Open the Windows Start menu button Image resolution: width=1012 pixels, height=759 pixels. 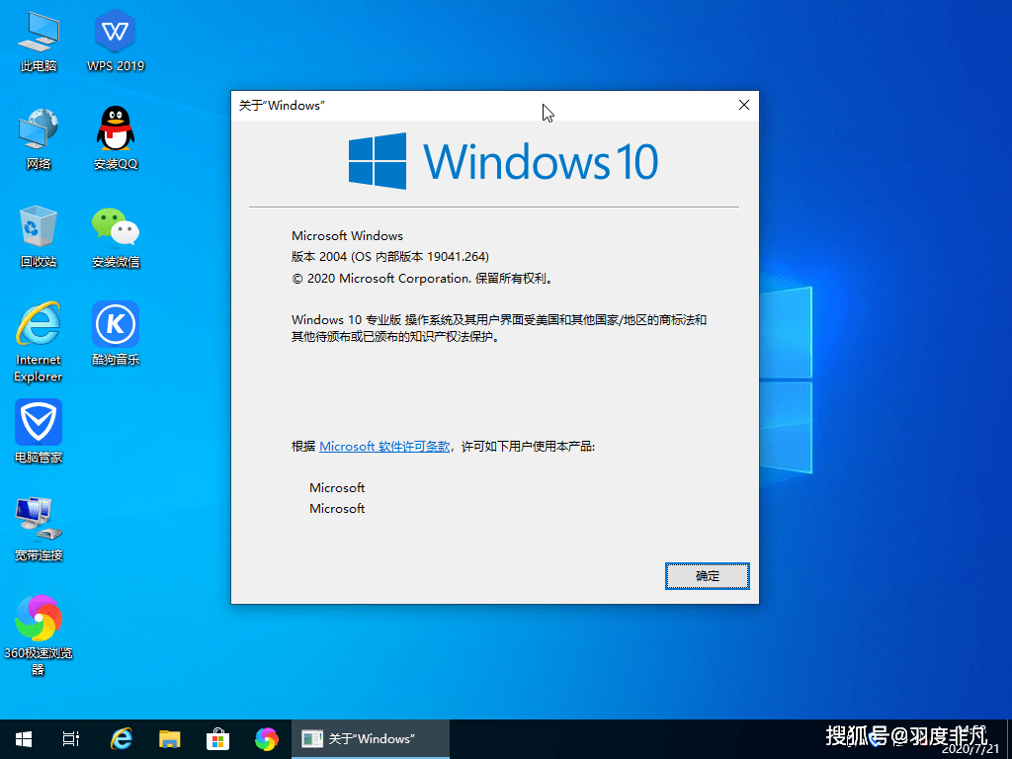pyautogui.click(x=24, y=739)
